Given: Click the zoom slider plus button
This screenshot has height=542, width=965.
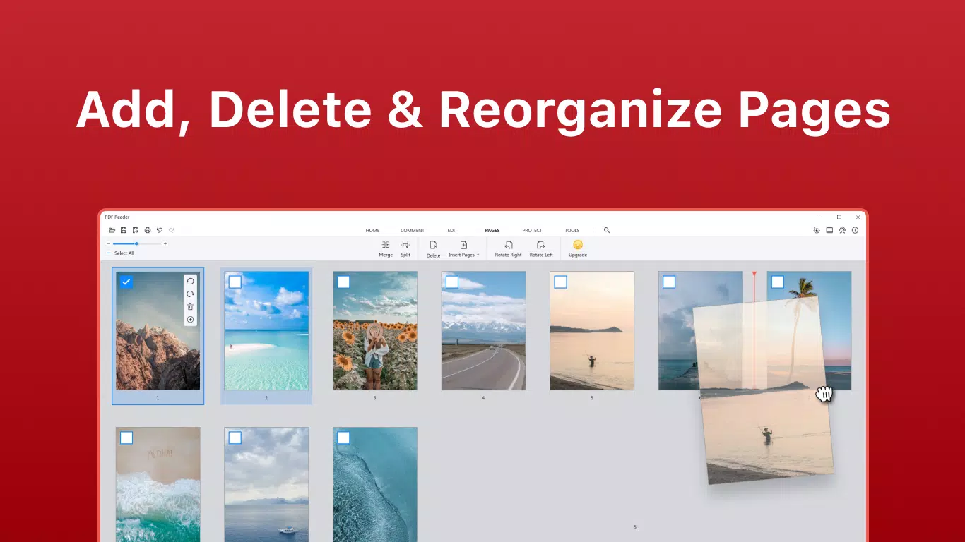Looking at the screenshot, I should pyautogui.click(x=165, y=243).
